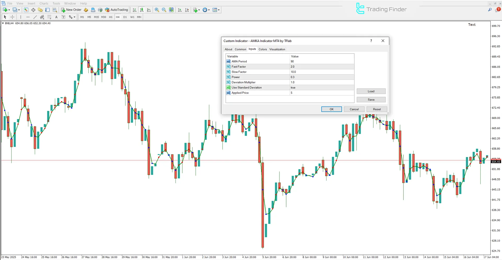502x260 pixels.
Task: Confirm indicator settings with OK
Action: pos(331,109)
